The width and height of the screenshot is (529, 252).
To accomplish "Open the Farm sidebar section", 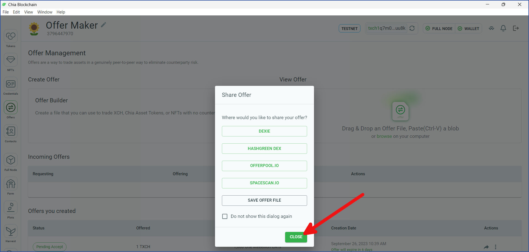I will coord(11,186).
